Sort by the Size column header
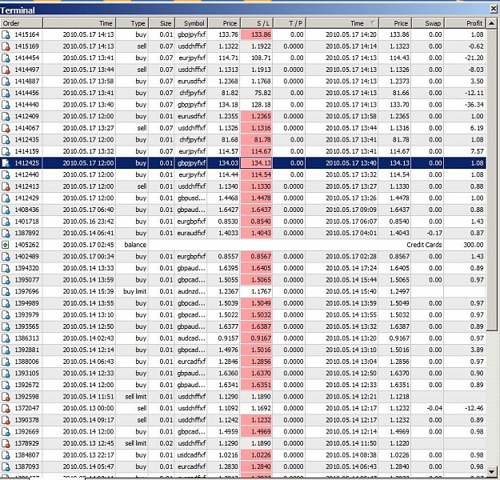Viewport: 500px width, 480px height. coord(162,23)
